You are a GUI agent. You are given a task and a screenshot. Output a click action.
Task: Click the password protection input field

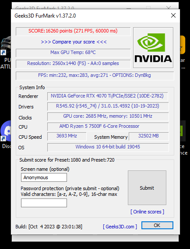(44, 203)
